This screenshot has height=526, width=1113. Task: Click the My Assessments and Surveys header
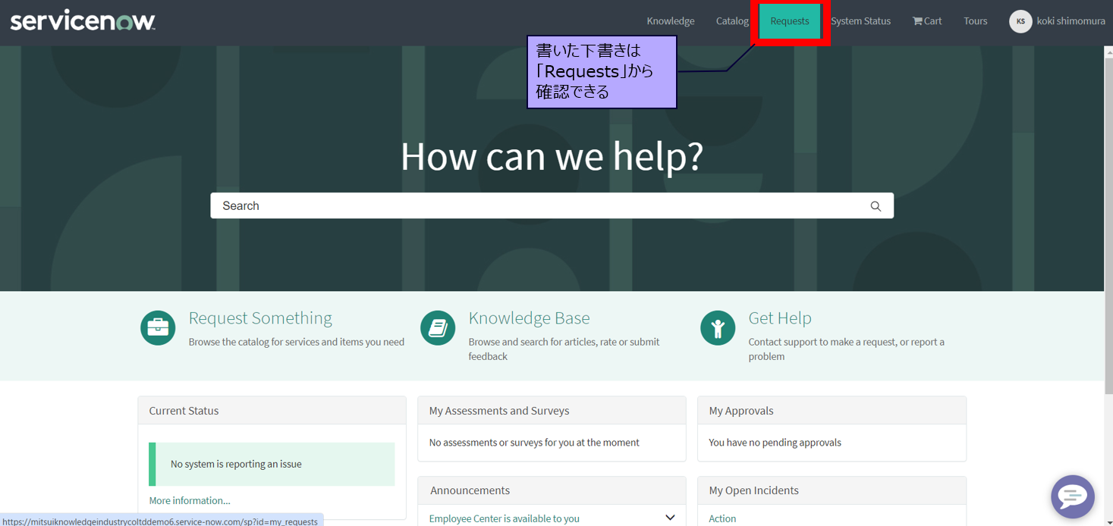click(552, 410)
